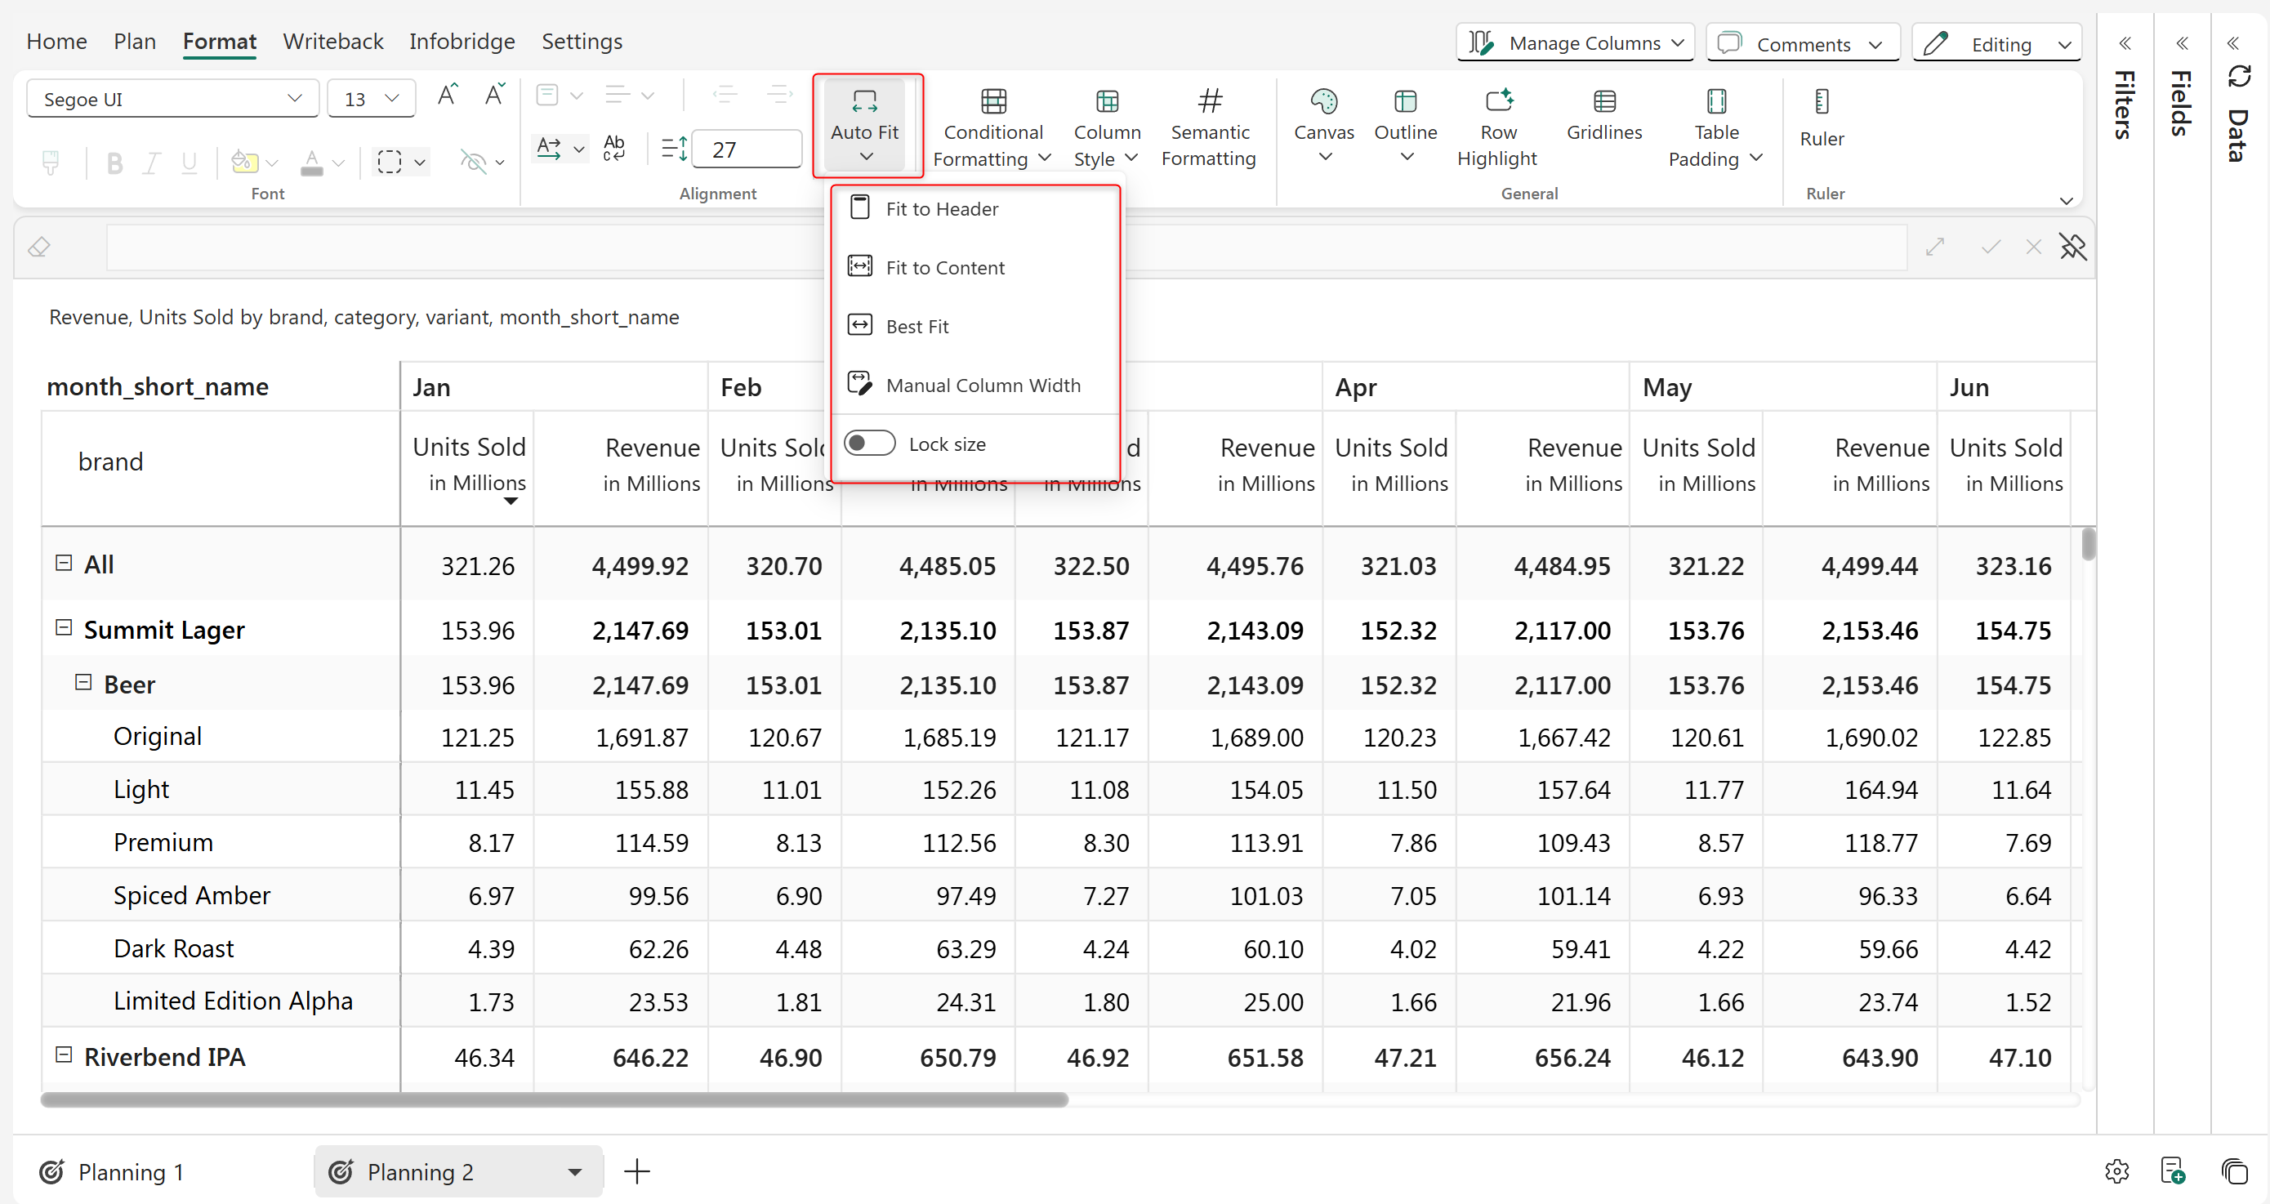Click the Ruler icon
Image resolution: width=2270 pixels, height=1204 pixels.
[1821, 103]
